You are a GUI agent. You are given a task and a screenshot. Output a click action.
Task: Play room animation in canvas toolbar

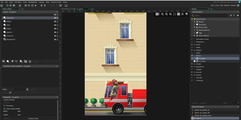(182, 14)
